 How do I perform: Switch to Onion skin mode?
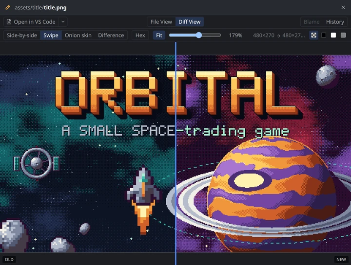(78, 35)
